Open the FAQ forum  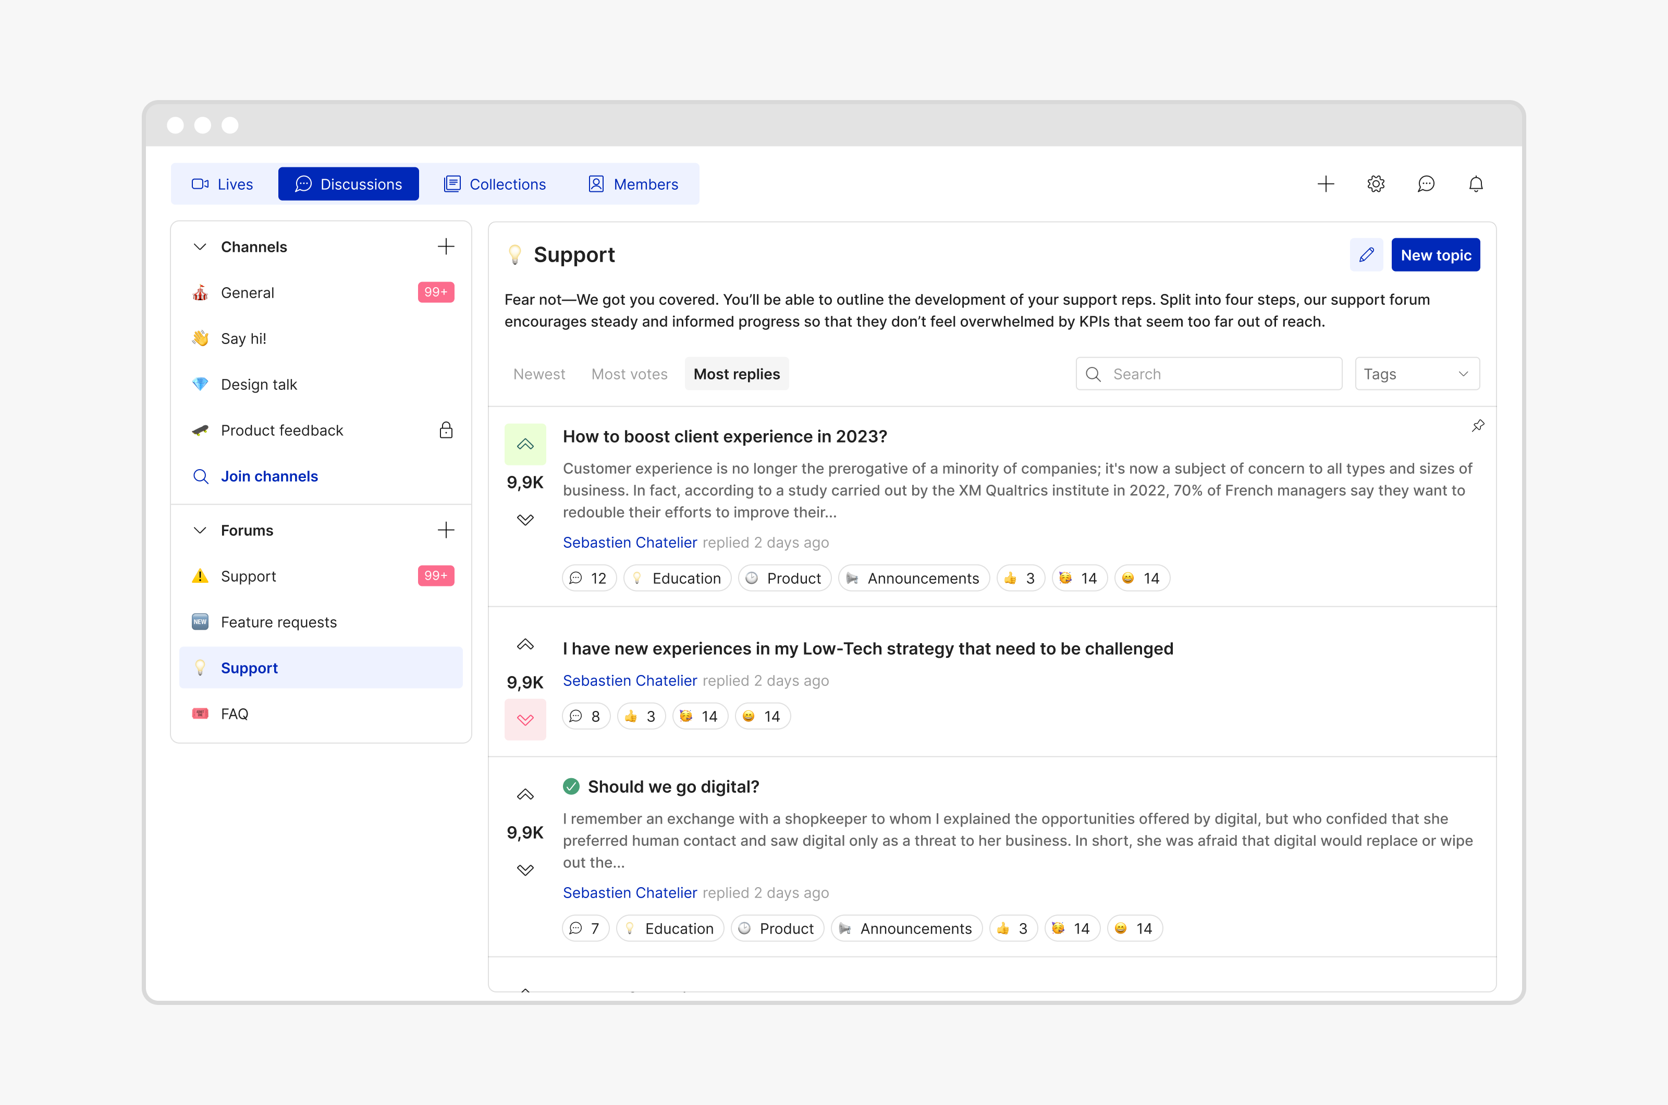coord(321,713)
